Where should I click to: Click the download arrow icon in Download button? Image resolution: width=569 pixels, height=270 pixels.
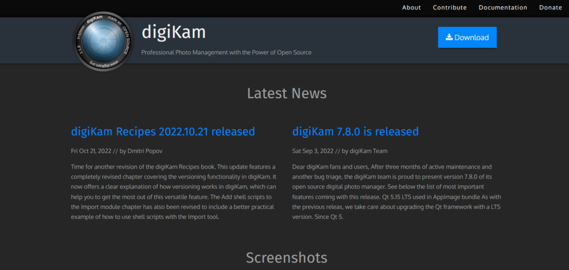pyautogui.click(x=449, y=37)
